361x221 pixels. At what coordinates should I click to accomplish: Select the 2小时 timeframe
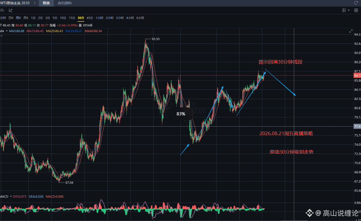[110, 18]
